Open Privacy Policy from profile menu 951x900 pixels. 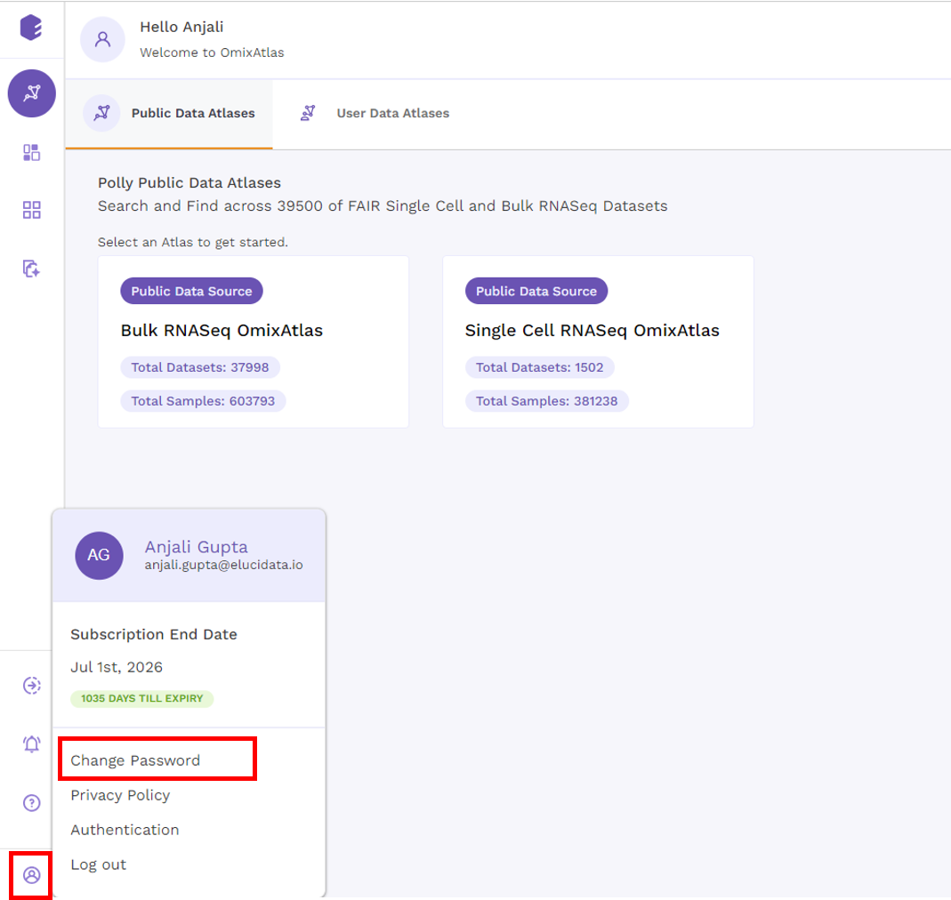coord(120,795)
